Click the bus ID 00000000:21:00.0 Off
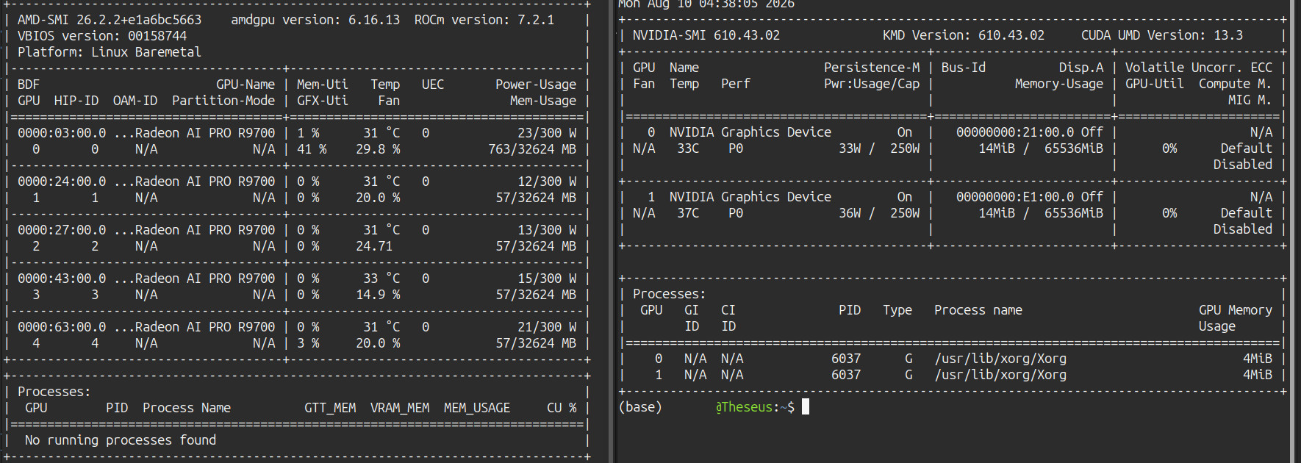Screen dimensions: 1301x463 click(1030, 132)
